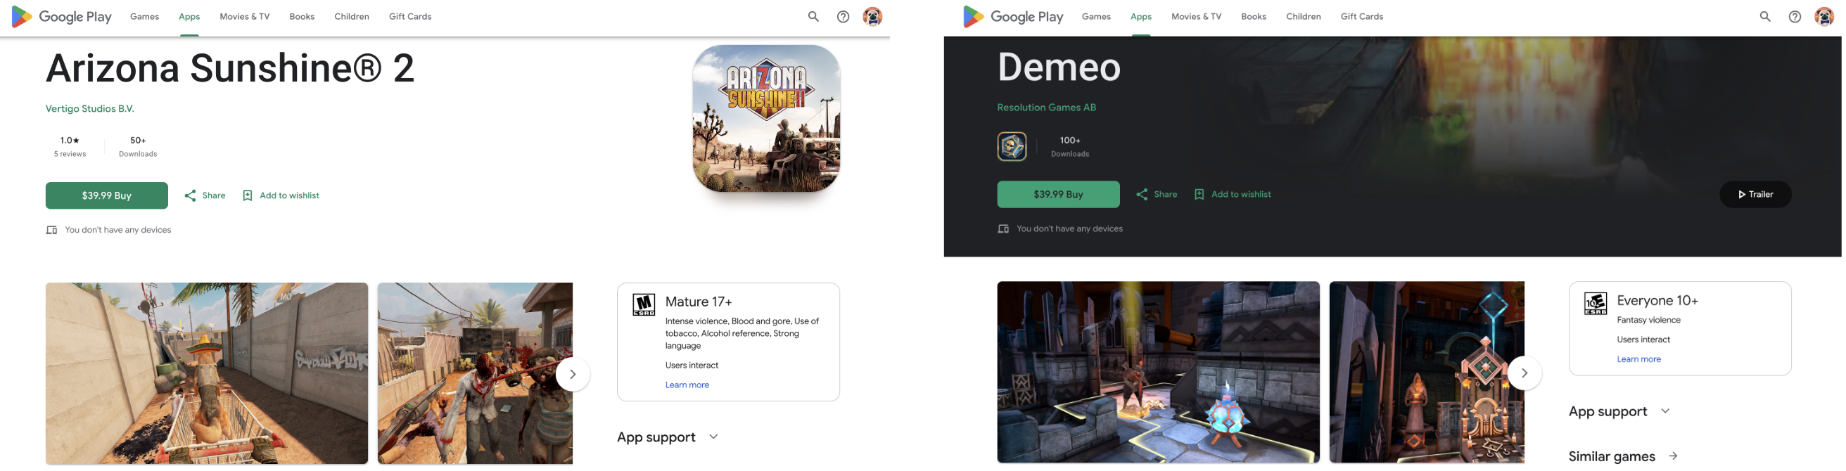Open Movies & TV tab on Demeo page

[x=1196, y=16]
